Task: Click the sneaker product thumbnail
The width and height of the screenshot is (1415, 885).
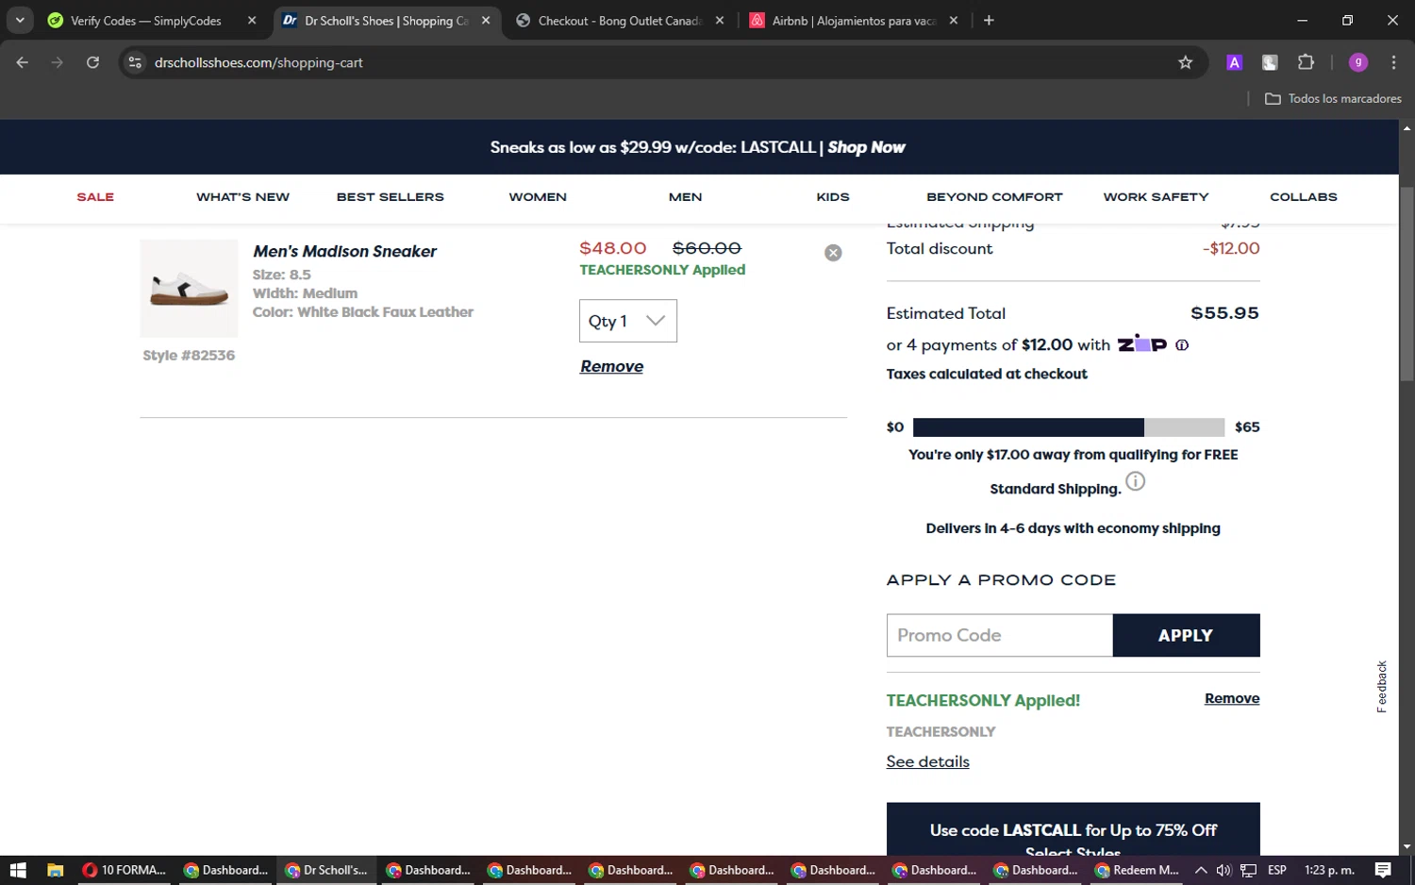Action: tap(189, 289)
